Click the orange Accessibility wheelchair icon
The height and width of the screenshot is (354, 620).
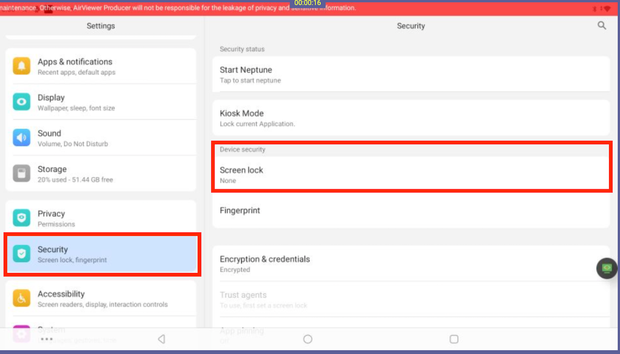21,298
